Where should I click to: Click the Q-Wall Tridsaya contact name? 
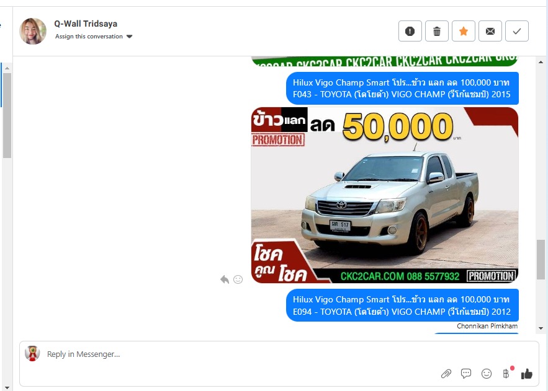click(x=86, y=24)
